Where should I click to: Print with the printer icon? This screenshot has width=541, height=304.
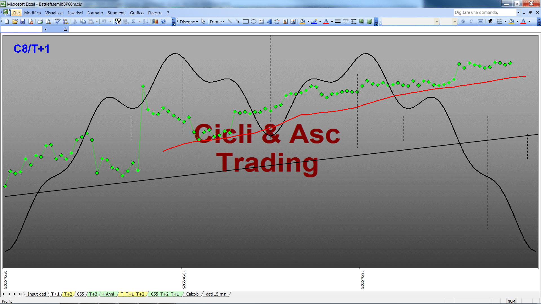pyautogui.click(x=40, y=21)
